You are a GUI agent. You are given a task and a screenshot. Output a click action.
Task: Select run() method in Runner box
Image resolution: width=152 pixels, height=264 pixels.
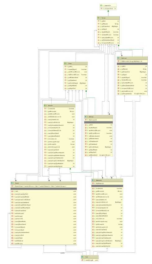point(44,191)
